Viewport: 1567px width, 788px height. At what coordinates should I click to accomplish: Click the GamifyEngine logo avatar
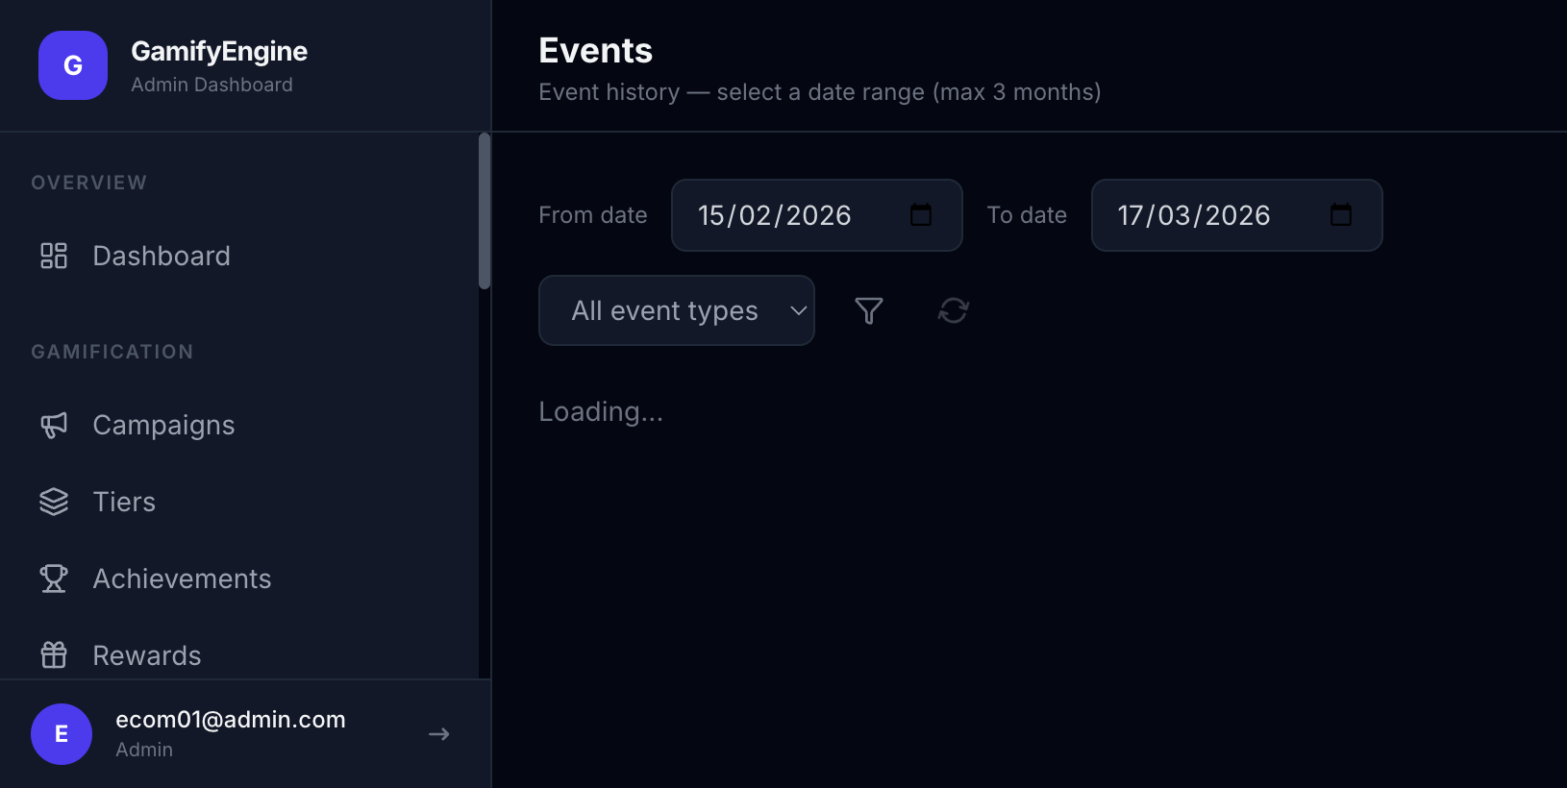(72, 65)
